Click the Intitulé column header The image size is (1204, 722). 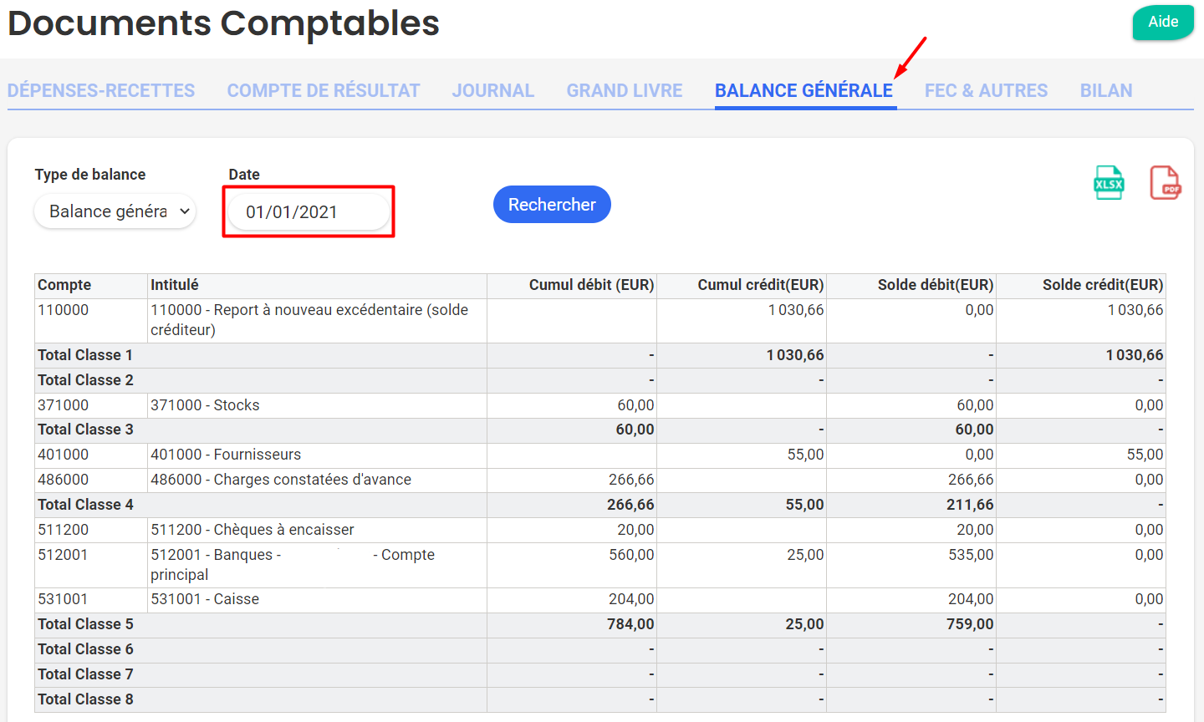coord(175,285)
